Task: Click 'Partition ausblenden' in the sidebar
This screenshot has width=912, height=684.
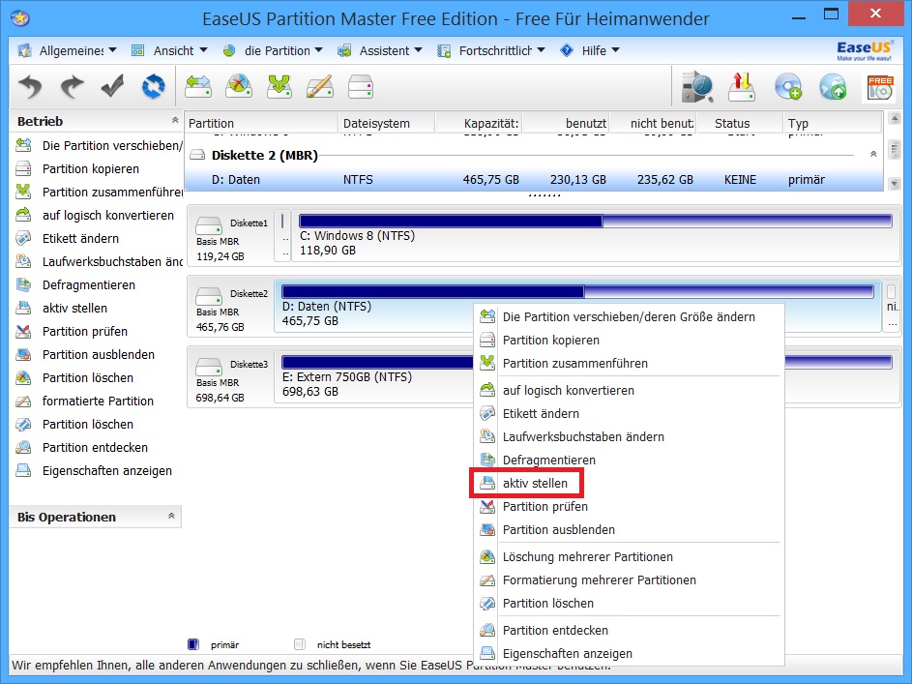Action: (99, 355)
